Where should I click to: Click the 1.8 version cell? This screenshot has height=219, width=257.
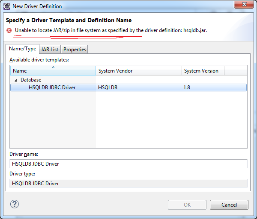(187, 88)
